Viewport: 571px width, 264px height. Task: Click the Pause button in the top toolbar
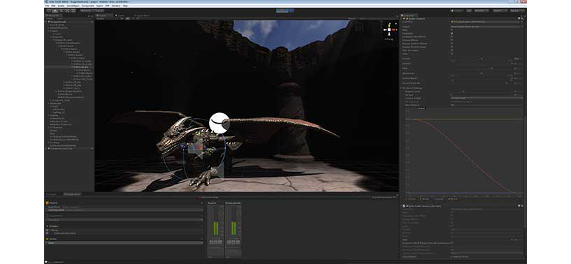285,11
